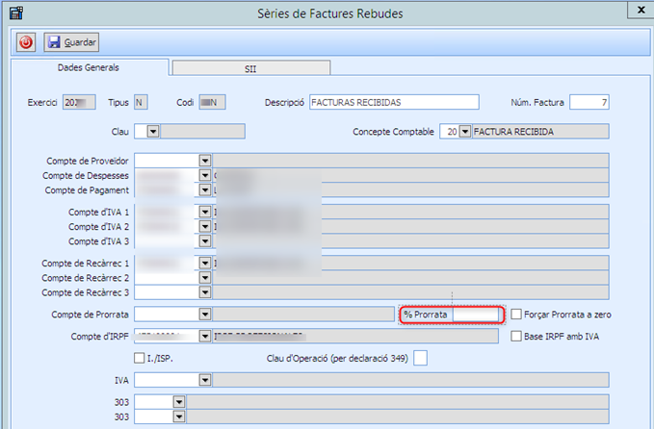Click the Guardar save button

point(71,42)
